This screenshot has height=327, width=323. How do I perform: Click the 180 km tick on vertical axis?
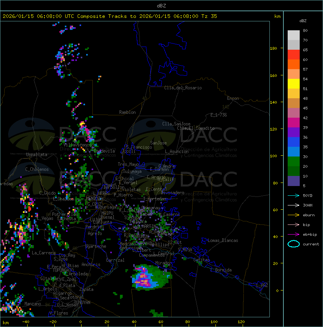273,48
